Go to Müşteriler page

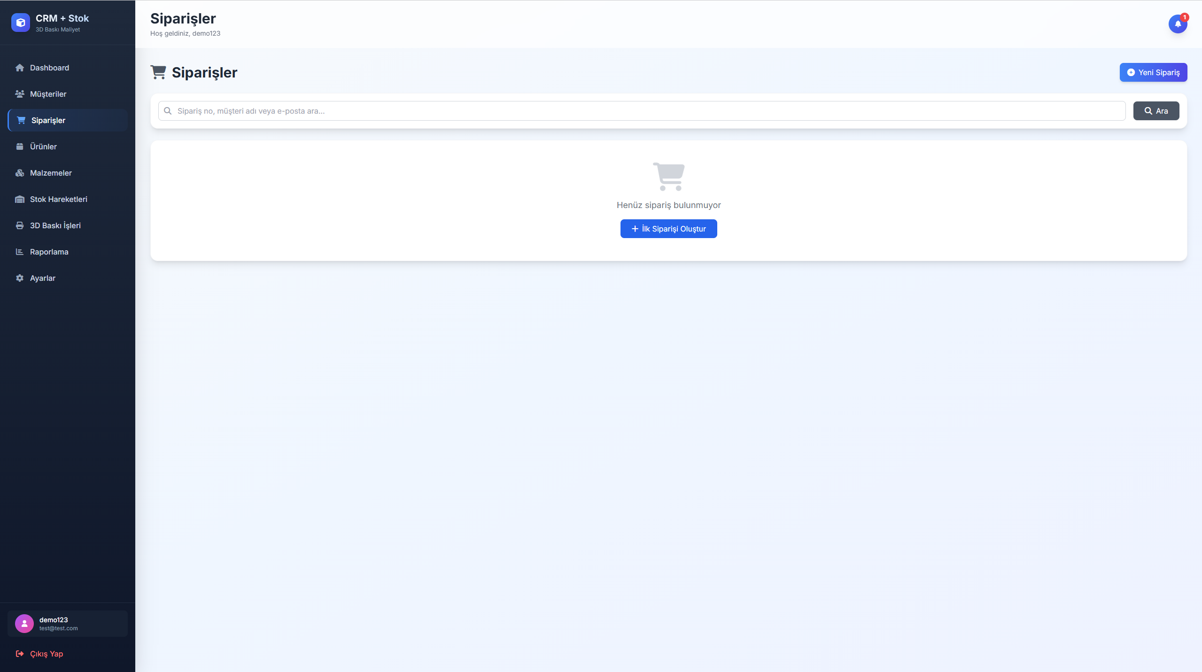tap(48, 94)
